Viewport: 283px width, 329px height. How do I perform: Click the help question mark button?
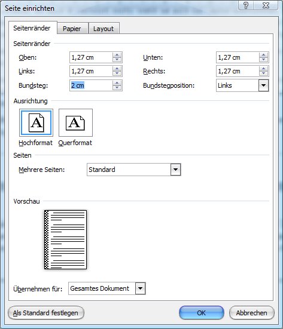tap(246, 5)
